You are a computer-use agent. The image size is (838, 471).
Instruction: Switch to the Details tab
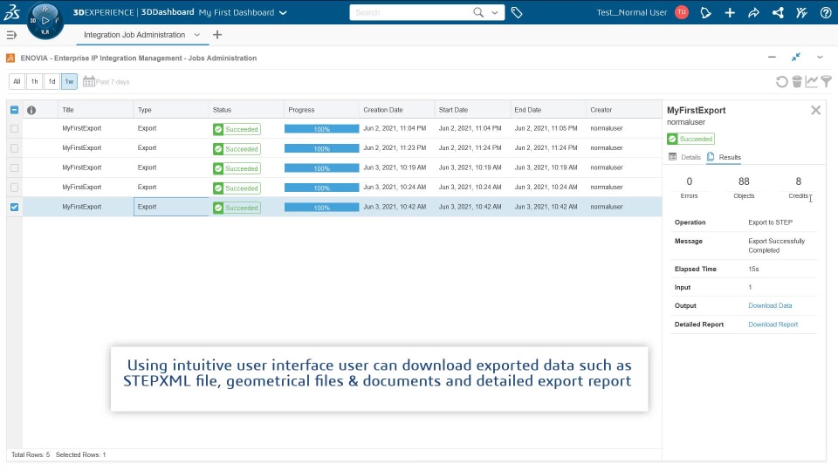pos(684,157)
